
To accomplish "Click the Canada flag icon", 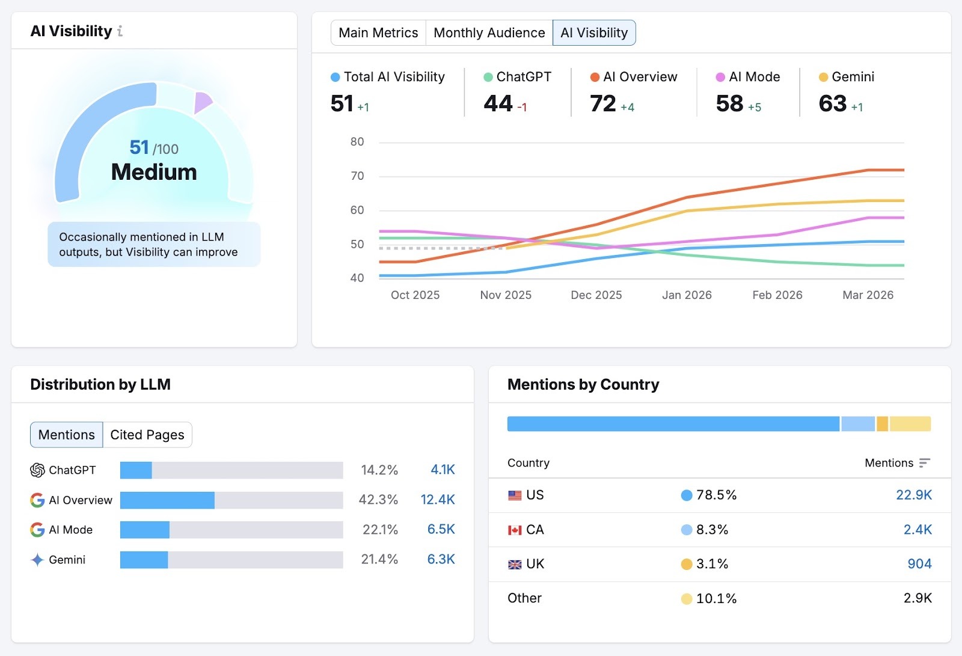I will pos(514,530).
